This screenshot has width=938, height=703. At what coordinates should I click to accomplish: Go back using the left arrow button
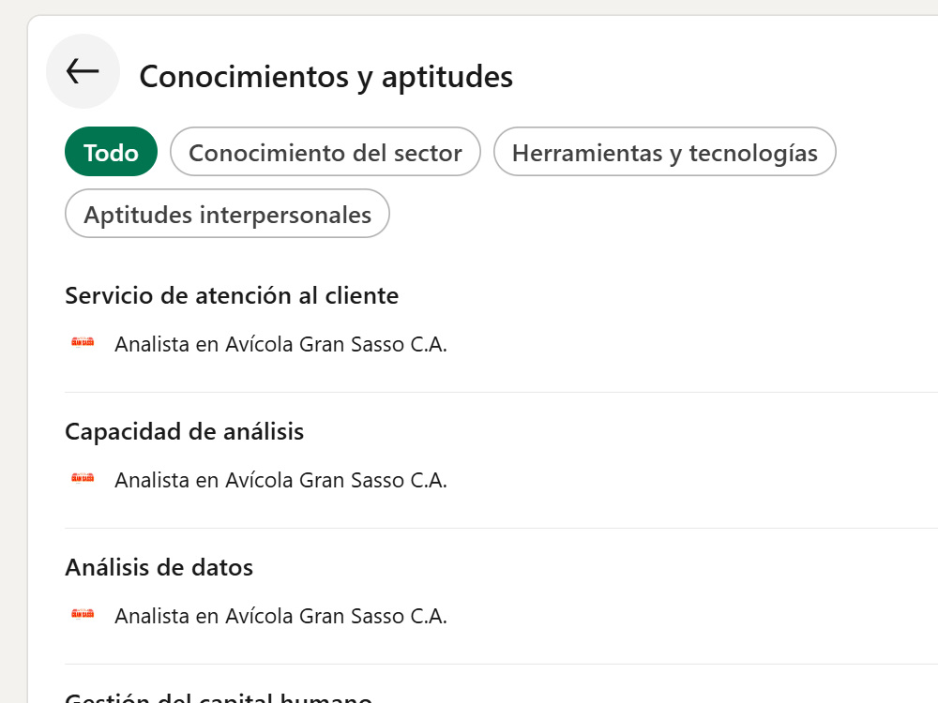pyautogui.click(x=83, y=71)
